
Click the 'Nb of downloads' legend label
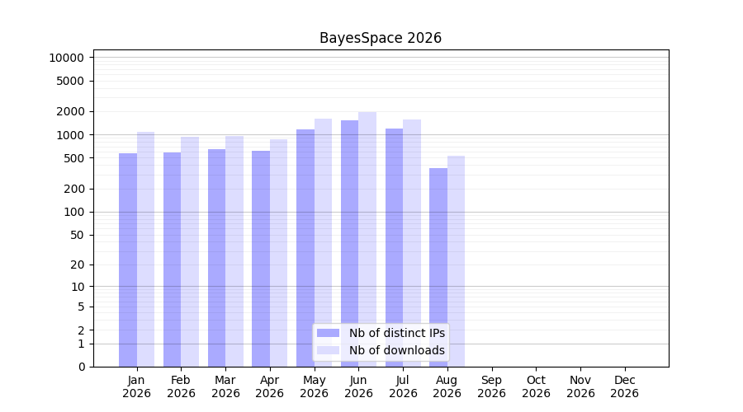click(x=397, y=350)
